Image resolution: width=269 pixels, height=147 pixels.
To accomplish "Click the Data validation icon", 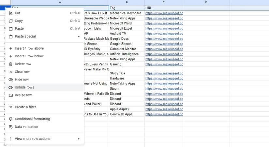I will click(x=11, y=127).
